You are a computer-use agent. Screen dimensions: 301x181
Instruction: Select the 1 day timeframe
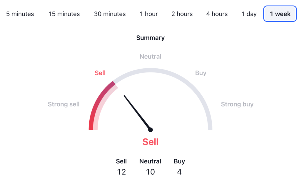click(249, 14)
